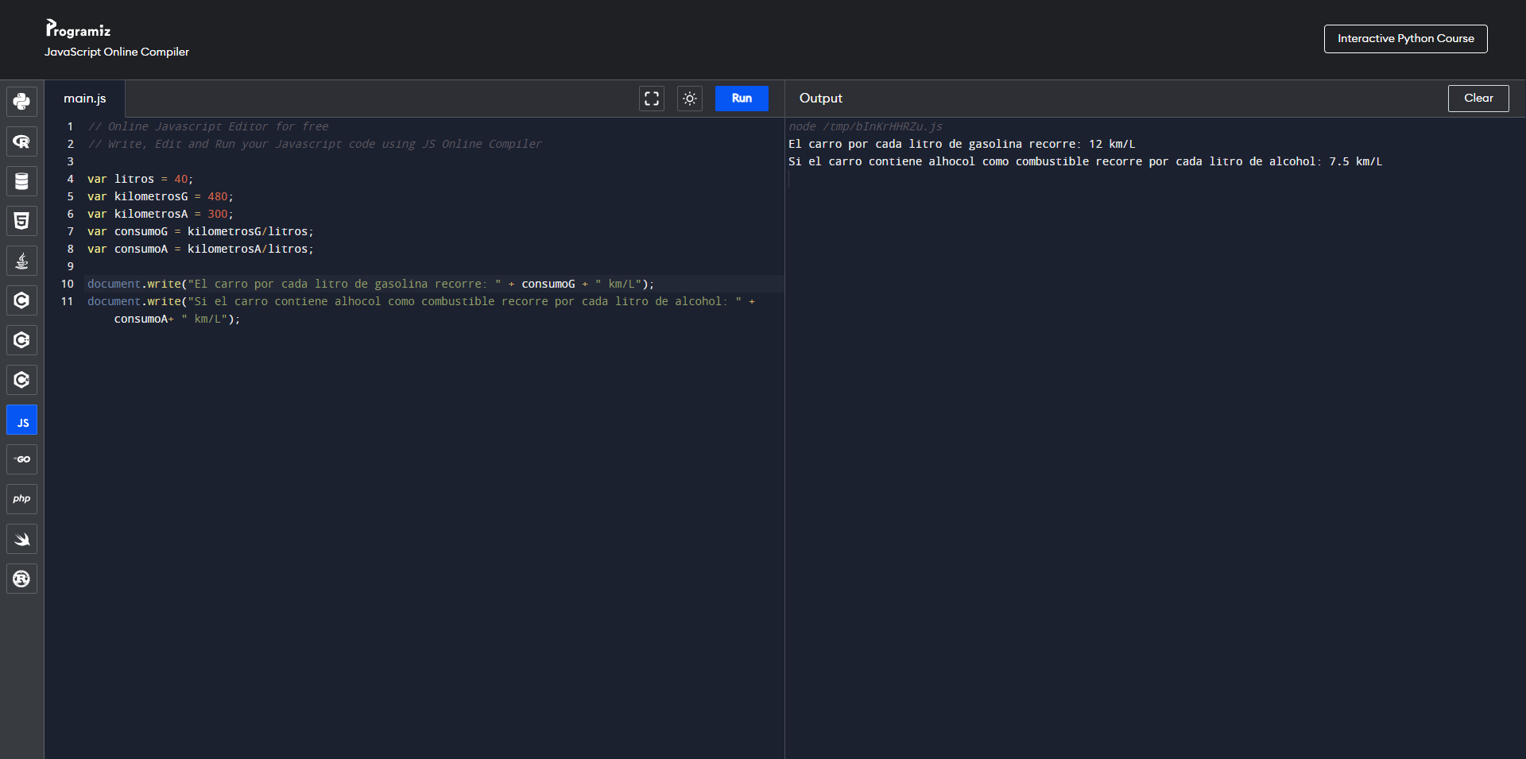Viewport: 1526px width, 759px height.
Task: Click the Output panel heading
Action: click(821, 99)
